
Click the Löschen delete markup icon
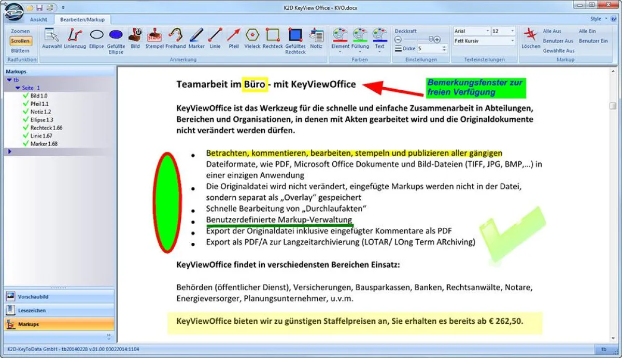(531, 35)
